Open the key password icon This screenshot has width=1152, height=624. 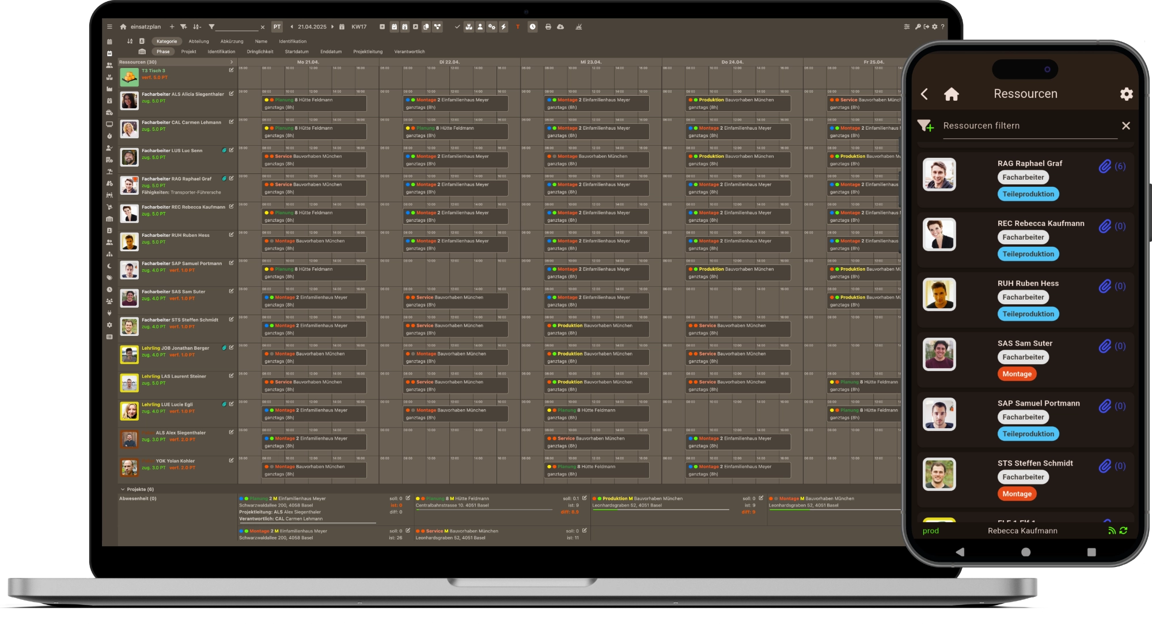tap(918, 27)
